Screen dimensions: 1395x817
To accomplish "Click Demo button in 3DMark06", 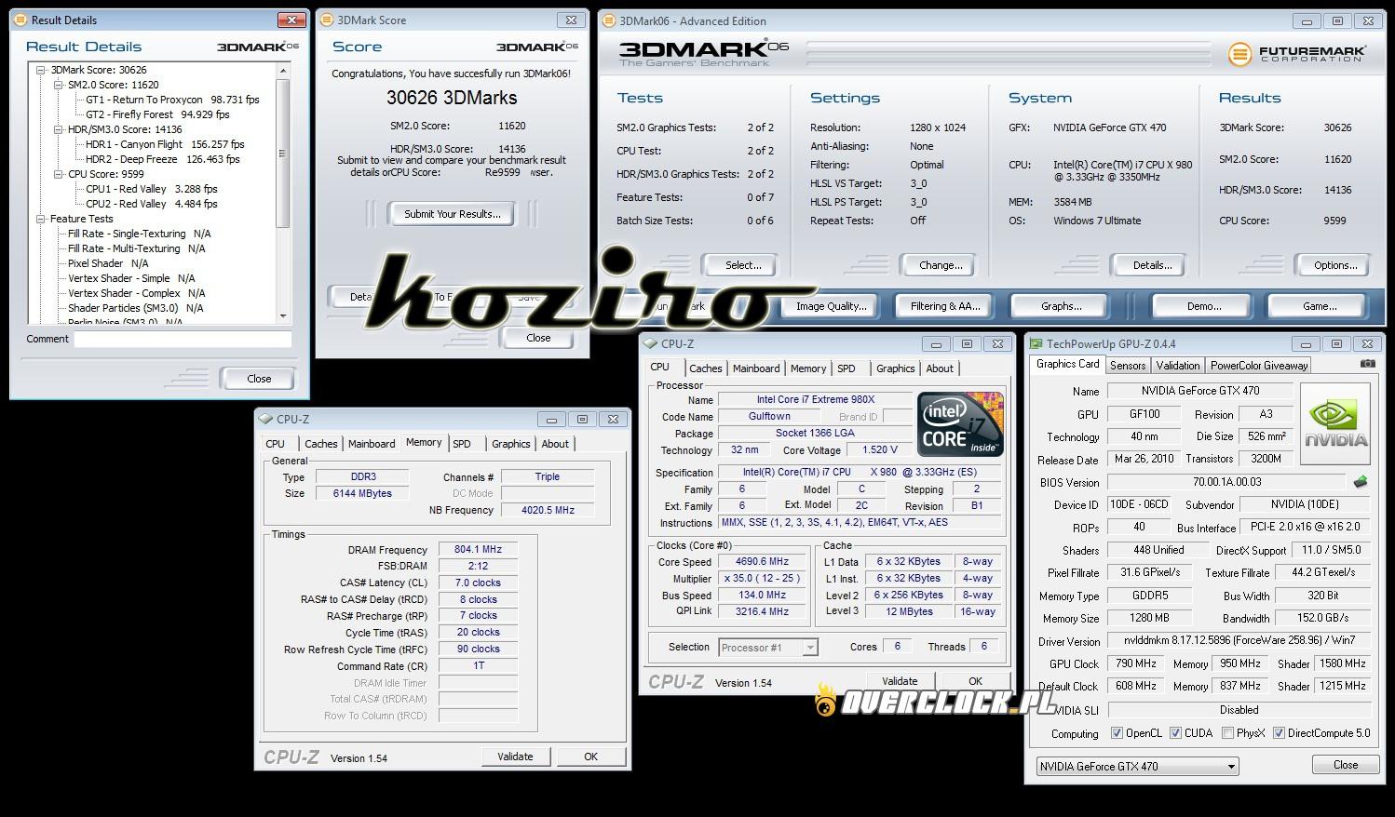I will [1203, 306].
